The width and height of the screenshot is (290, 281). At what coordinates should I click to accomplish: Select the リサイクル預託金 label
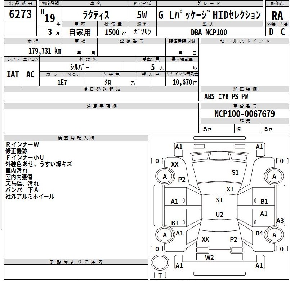pyautogui.click(x=182, y=74)
